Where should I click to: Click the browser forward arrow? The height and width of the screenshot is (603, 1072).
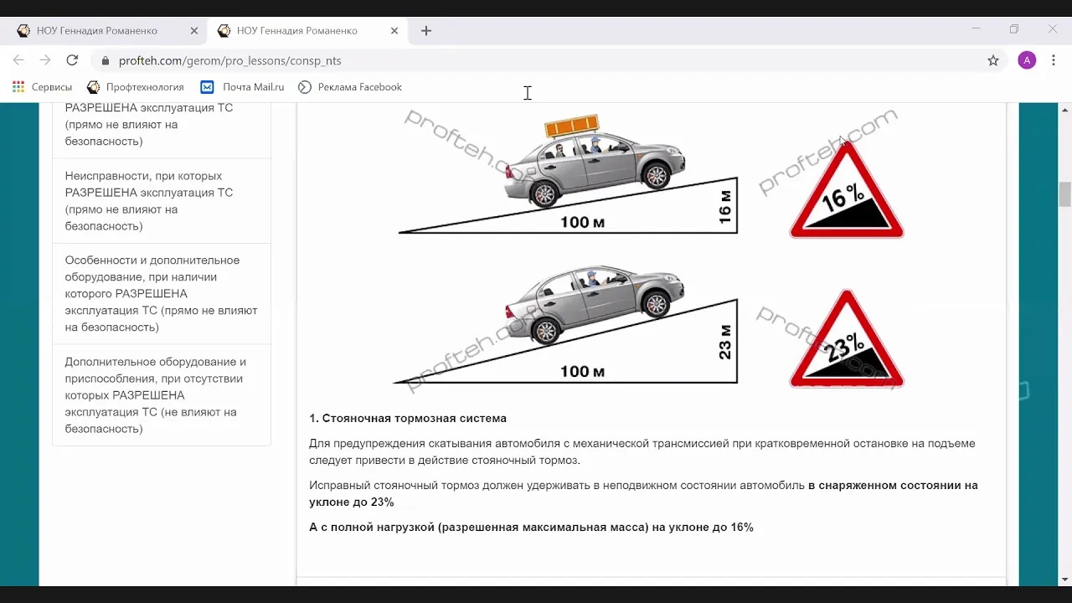tap(45, 60)
